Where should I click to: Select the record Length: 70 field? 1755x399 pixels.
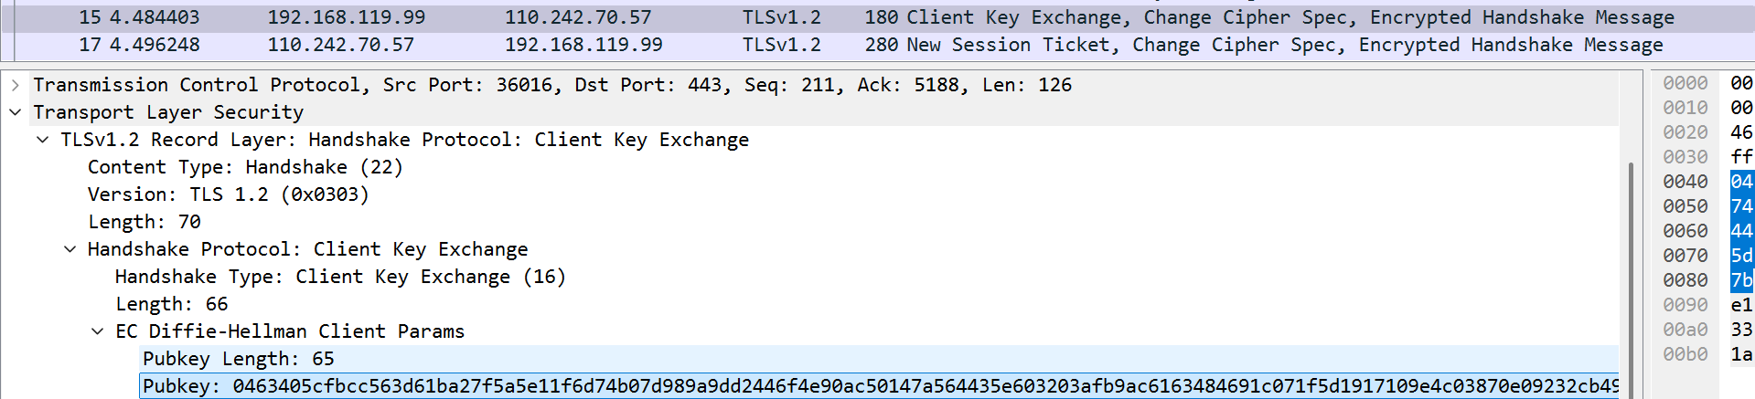point(144,222)
